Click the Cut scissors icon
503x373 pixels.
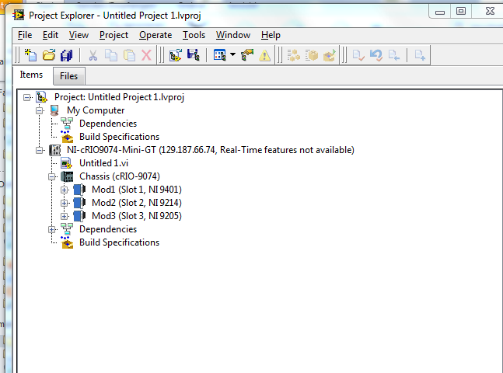tap(93, 55)
